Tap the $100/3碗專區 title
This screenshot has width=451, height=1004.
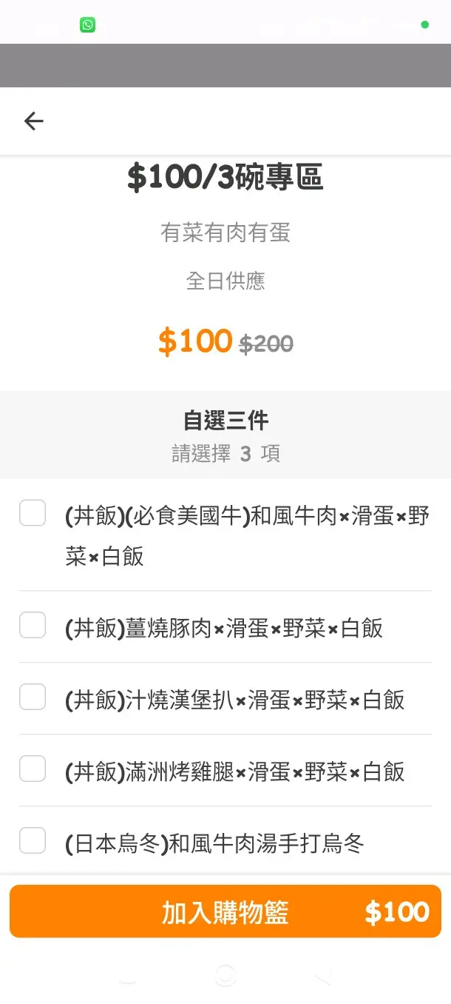point(225,178)
